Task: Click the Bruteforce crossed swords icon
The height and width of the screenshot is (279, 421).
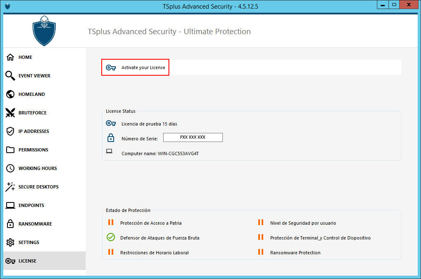Action: [10, 113]
